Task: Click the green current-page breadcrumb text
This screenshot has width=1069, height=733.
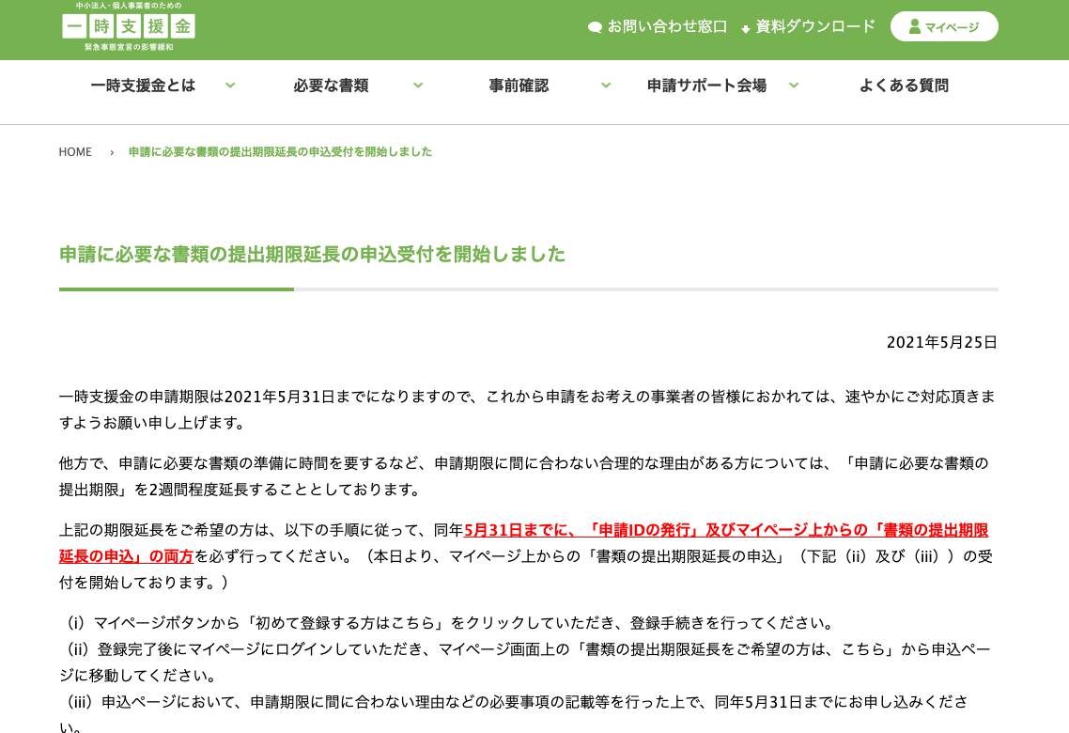Action: [x=280, y=152]
